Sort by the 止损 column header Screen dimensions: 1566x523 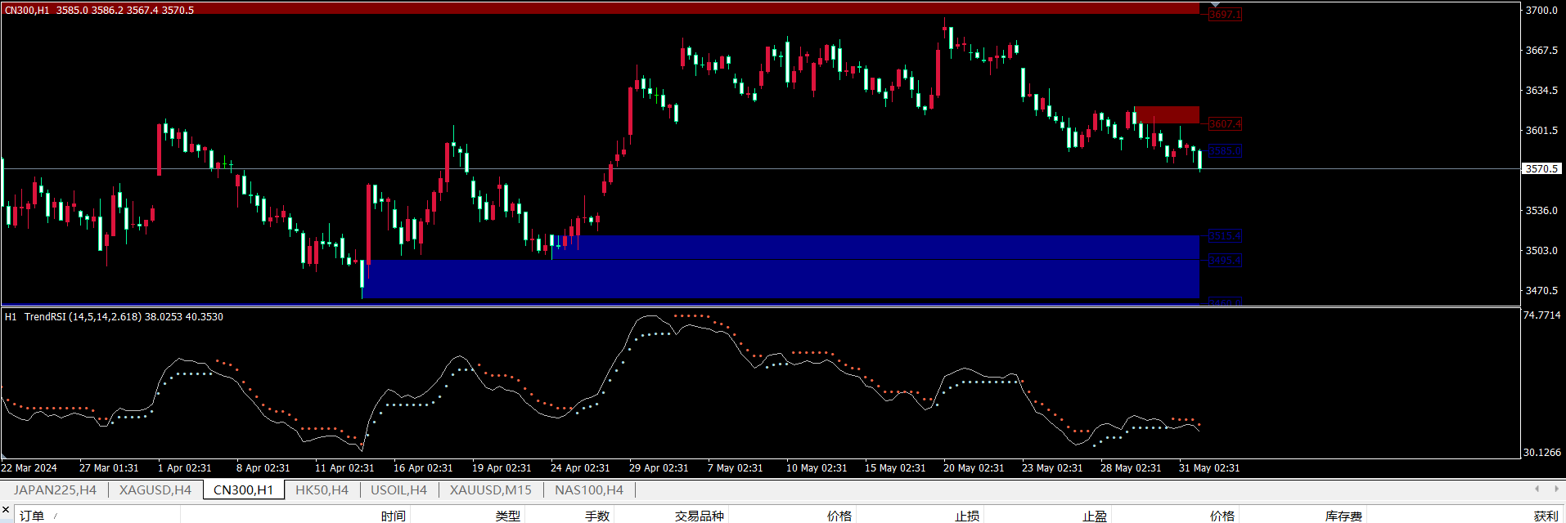(x=967, y=516)
